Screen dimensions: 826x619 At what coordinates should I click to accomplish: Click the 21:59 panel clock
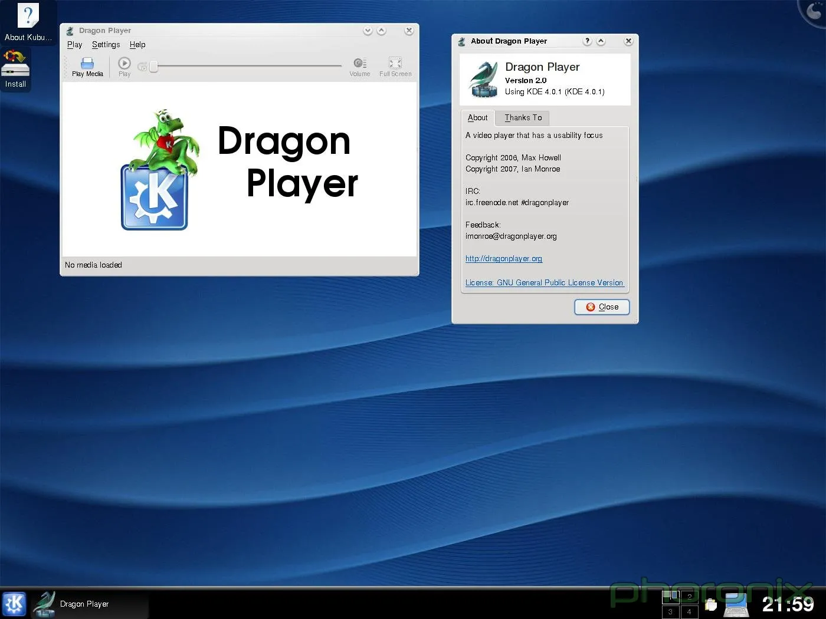(788, 604)
